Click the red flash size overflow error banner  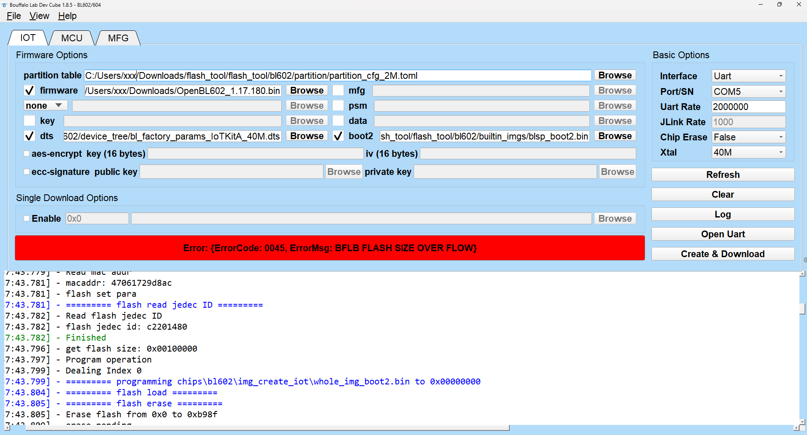coord(330,248)
